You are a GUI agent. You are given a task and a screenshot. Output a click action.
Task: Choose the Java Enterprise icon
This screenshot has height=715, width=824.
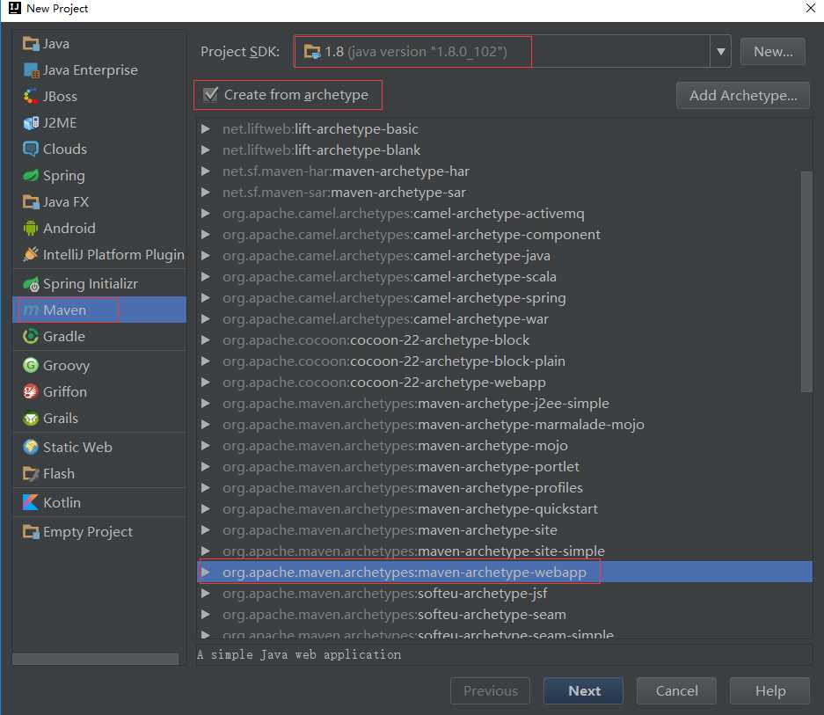[x=31, y=70]
